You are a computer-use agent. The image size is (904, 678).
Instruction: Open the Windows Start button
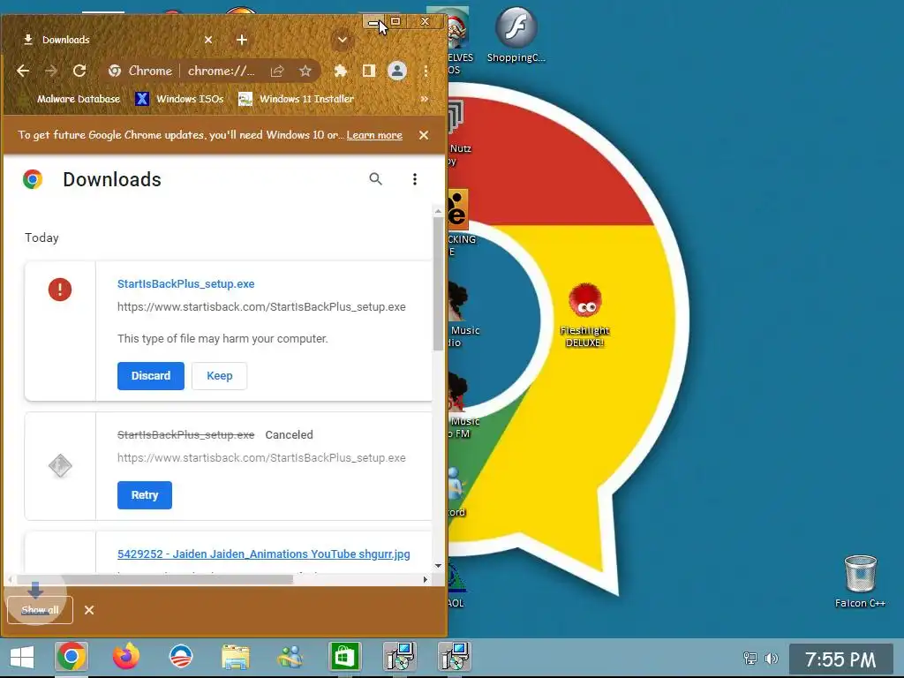pos(22,657)
